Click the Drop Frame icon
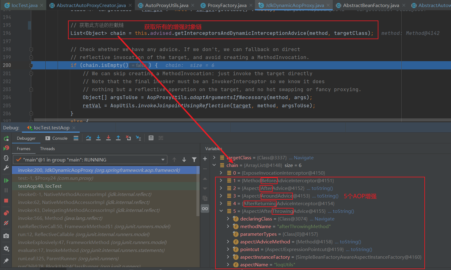The width and height of the screenshot is (451, 270). [x=128, y=138]
